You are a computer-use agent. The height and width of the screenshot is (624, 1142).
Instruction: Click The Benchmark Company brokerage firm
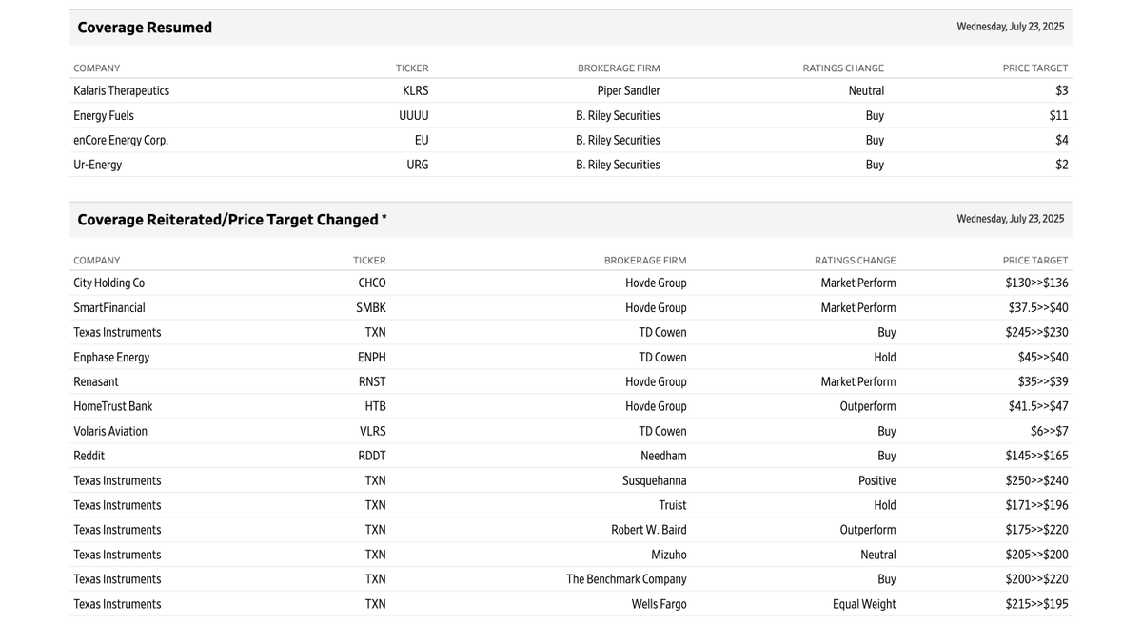[626, 579]
